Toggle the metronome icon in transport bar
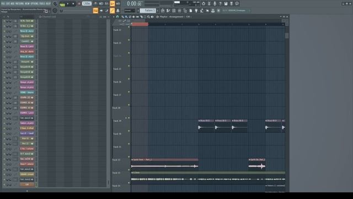Viewport: 353px width, 199px height. coord(95,4)
